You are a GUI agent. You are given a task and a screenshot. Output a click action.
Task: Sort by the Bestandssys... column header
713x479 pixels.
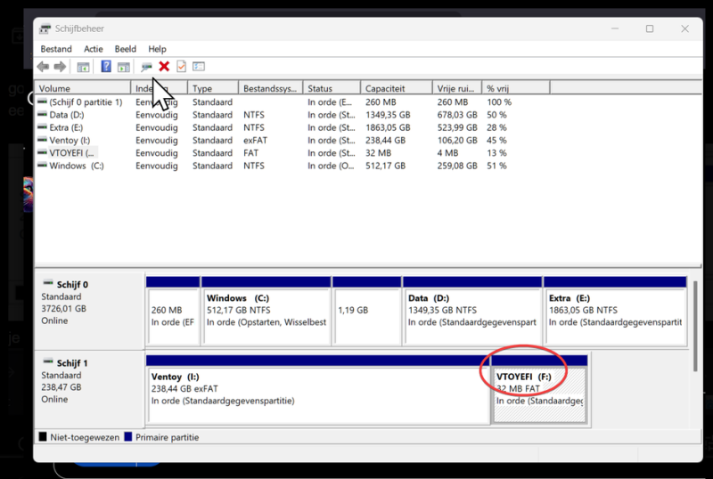click(x=271, y=88)
